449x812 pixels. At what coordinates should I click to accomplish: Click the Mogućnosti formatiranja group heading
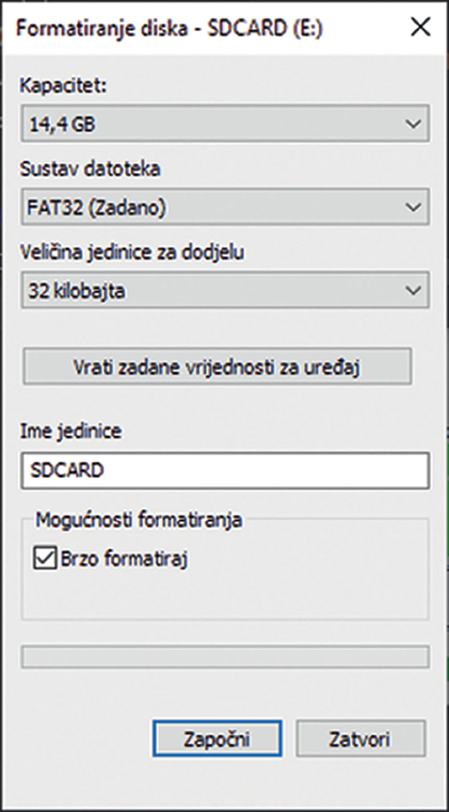(x=139, y=520)
